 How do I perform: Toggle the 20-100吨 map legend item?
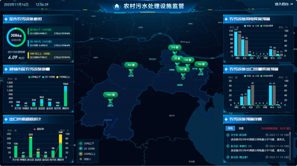tap(89, 148)
